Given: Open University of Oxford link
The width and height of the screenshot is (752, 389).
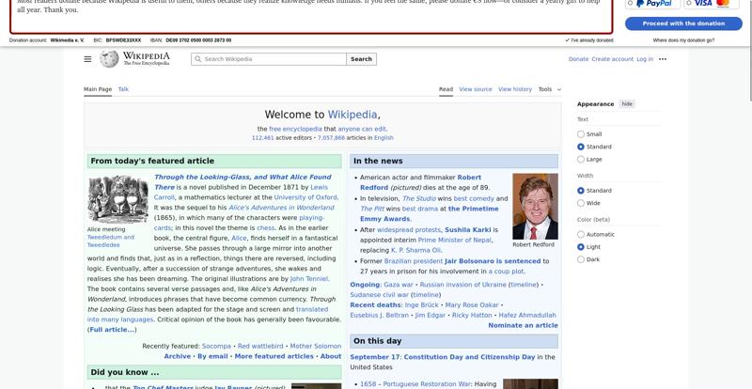Looking at the screenshot, I should coord(305,197).
